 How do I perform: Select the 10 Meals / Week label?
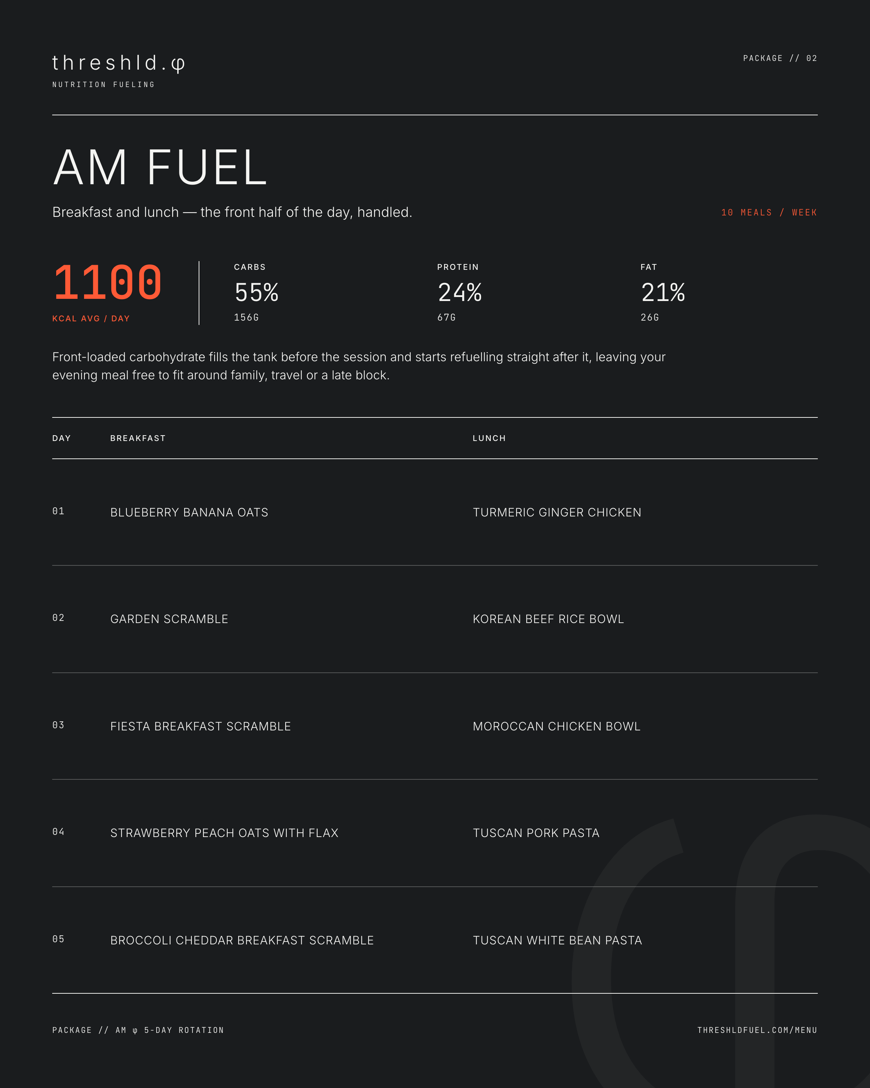[768, 213]
